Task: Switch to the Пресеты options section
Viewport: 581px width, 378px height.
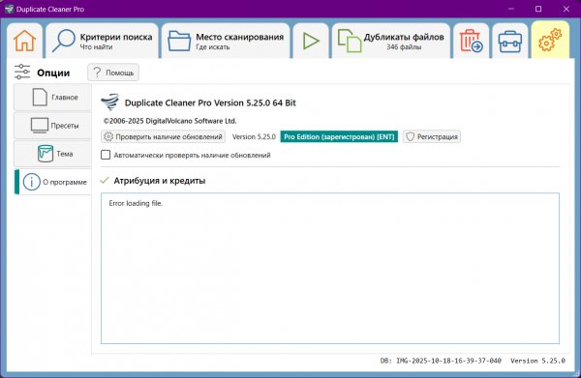Action: click(x=52, y=126)
